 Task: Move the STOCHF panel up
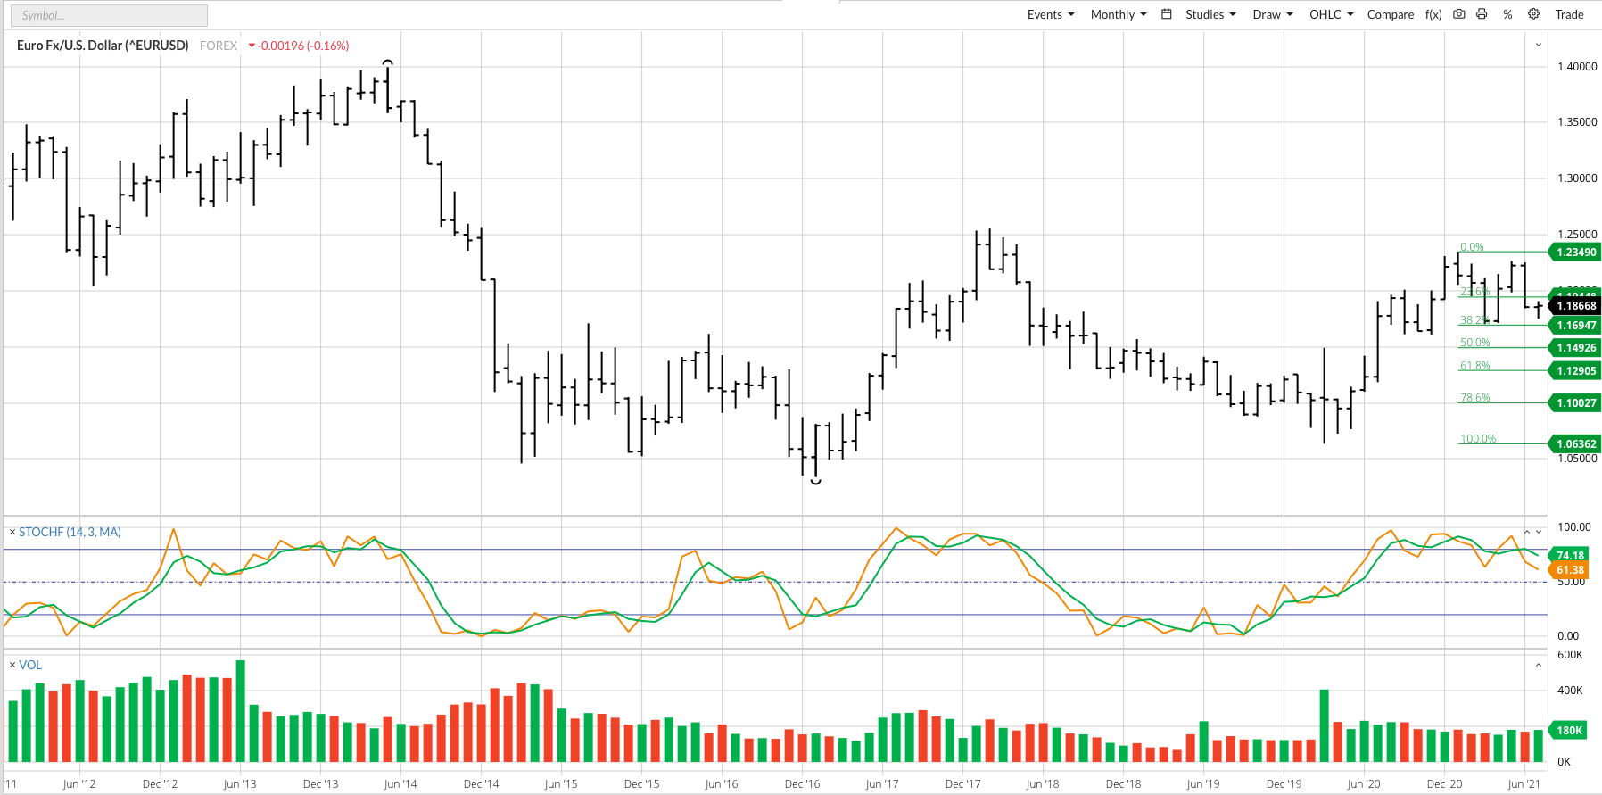click(x=1527, y=532)
